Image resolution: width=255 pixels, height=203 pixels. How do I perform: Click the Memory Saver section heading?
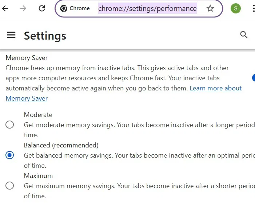coord(27,58)
